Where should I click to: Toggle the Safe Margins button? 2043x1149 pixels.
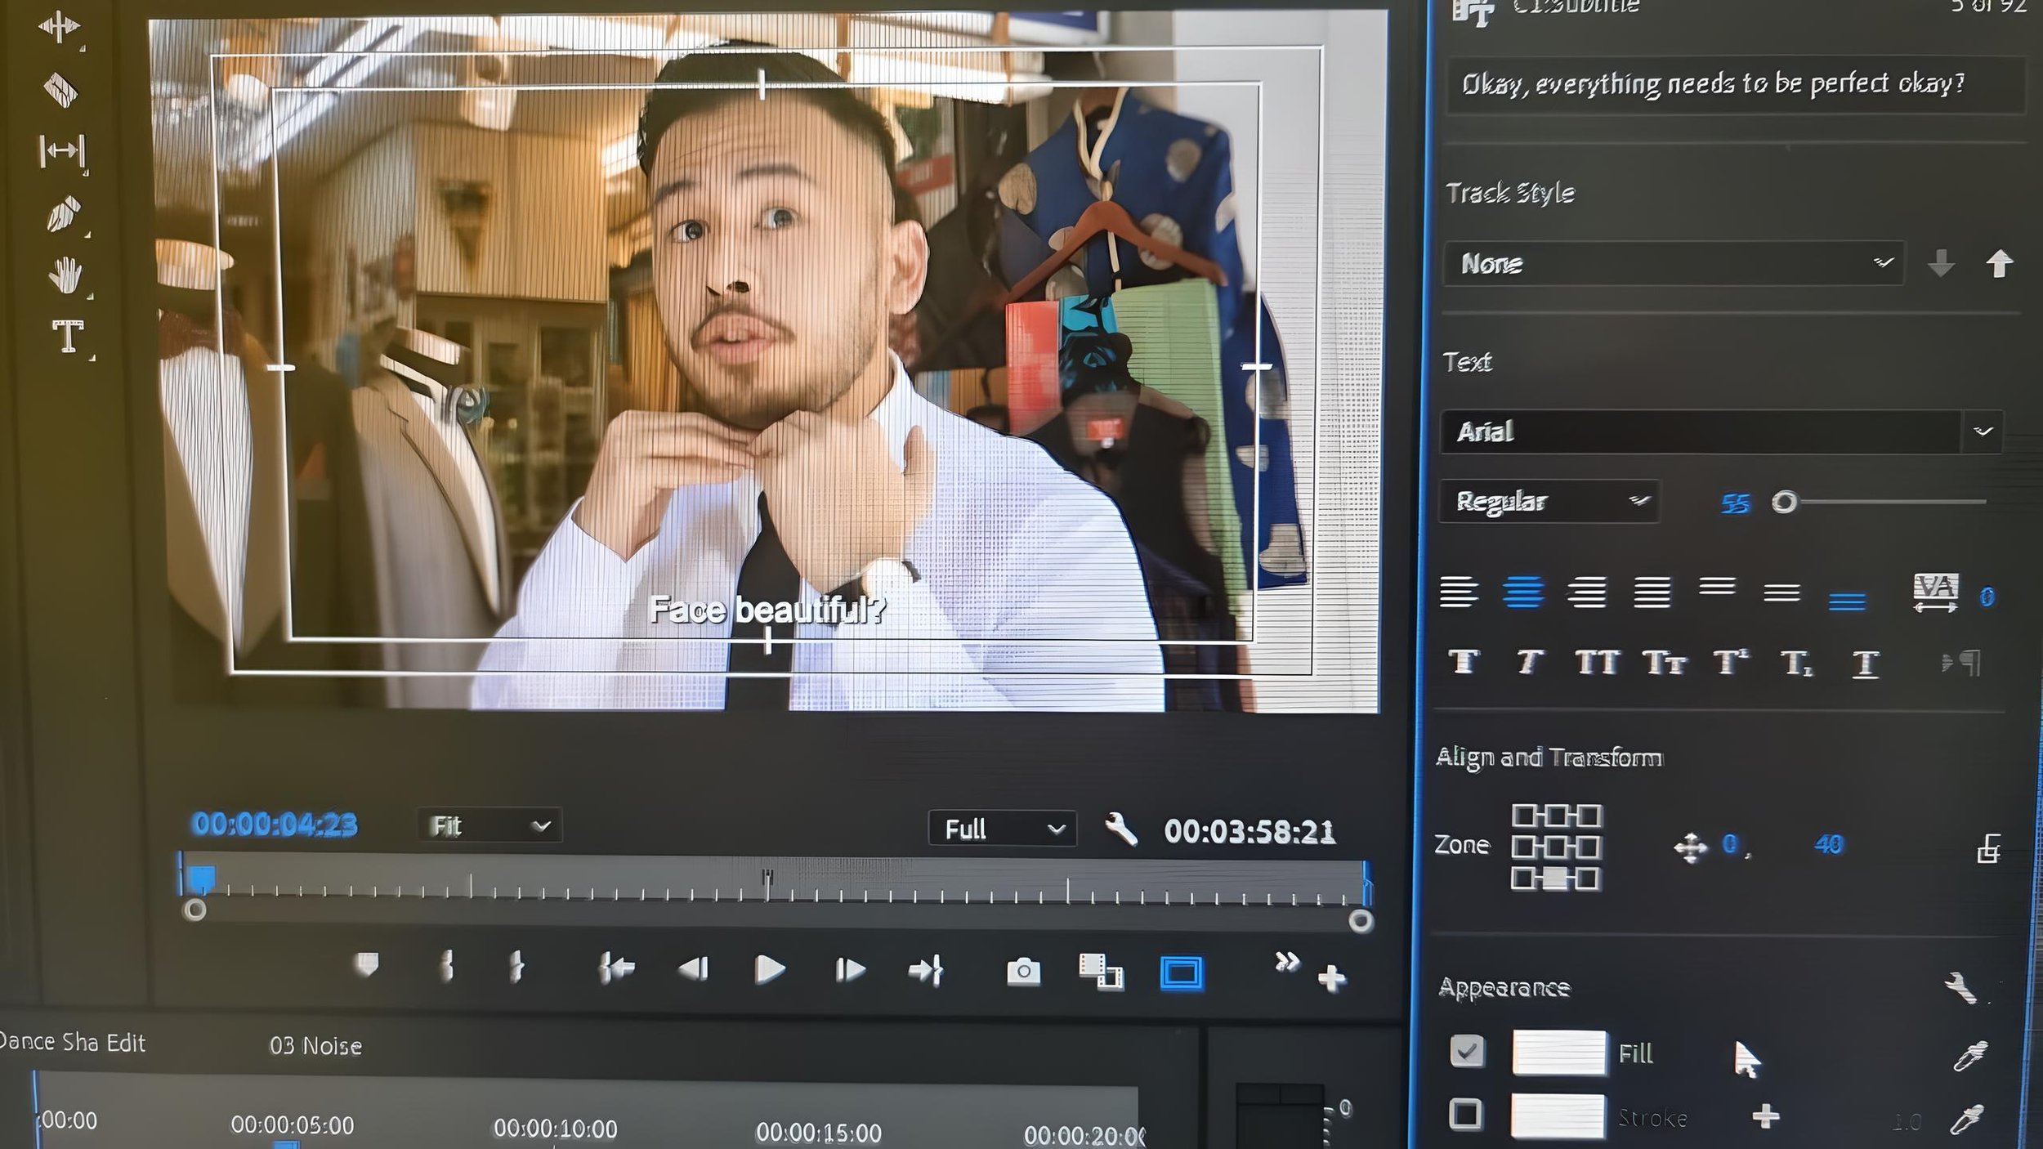pyautogui.click(x=1181, y=973)
